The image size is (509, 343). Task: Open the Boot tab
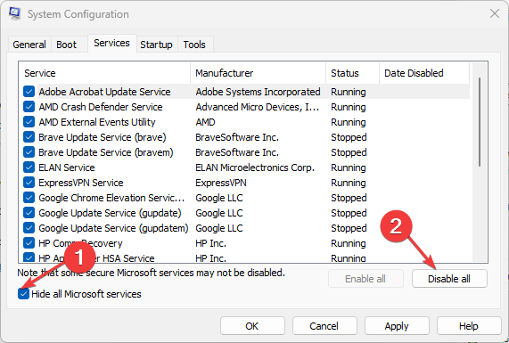67,45
